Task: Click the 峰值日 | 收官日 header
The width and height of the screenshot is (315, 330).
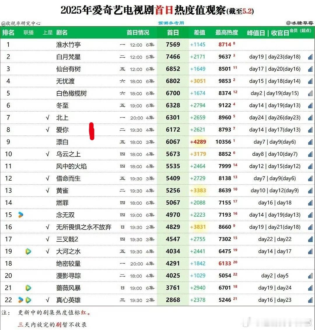Action: 268,33
